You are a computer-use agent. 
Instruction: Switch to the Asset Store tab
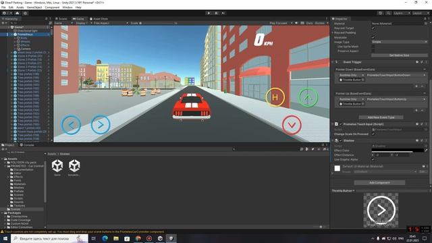[x=99, y=19]
